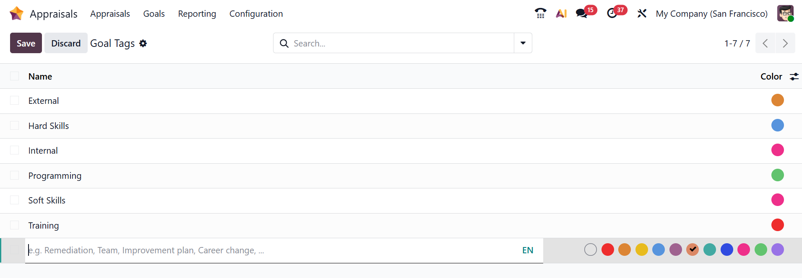Check the select-all checkbox in header
This screenshot has width=802, height=278.
point(15,76)
